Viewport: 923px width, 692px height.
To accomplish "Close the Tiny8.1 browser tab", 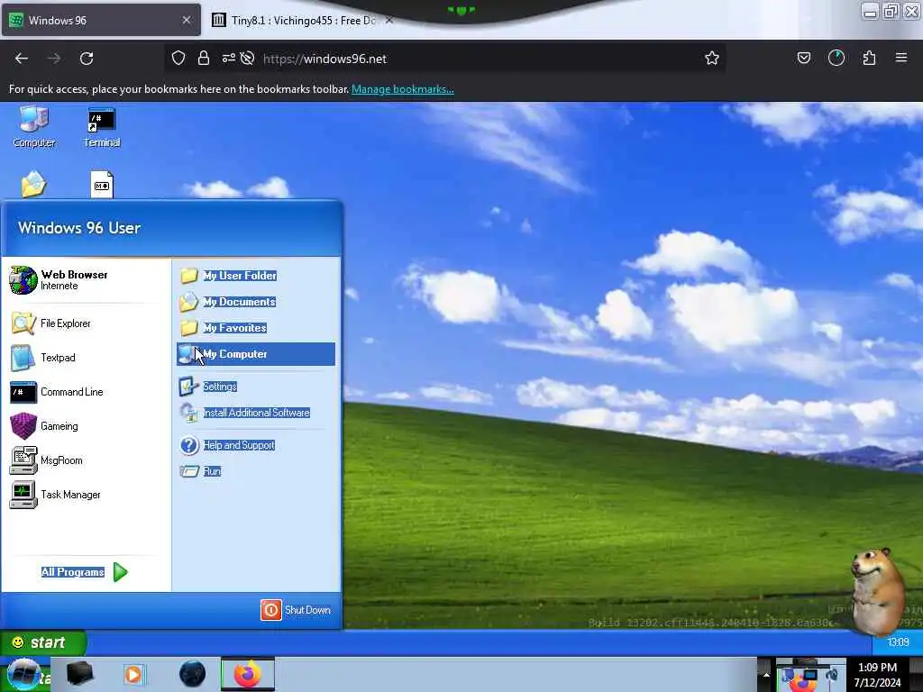I will point(389,20).
